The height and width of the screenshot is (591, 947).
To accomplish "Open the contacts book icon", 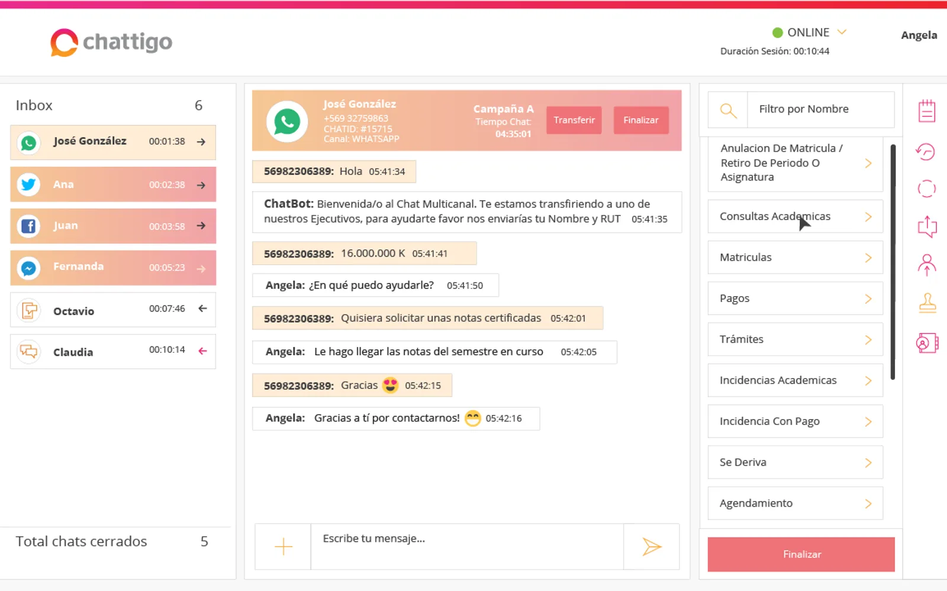I will pos(927,343).
